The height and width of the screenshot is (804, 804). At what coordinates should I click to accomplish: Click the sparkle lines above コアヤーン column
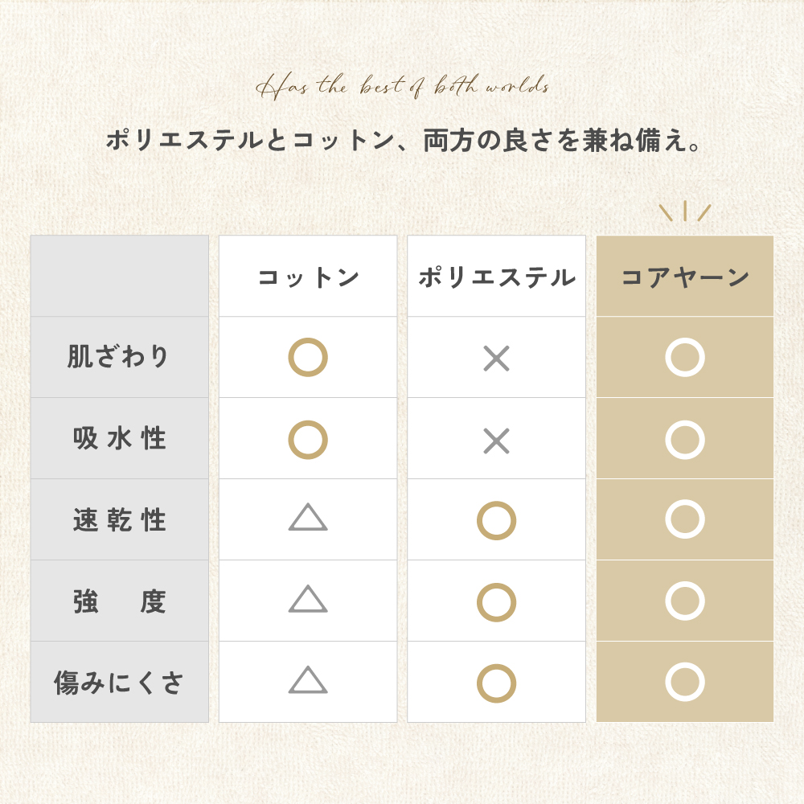[x=685, y=211]
